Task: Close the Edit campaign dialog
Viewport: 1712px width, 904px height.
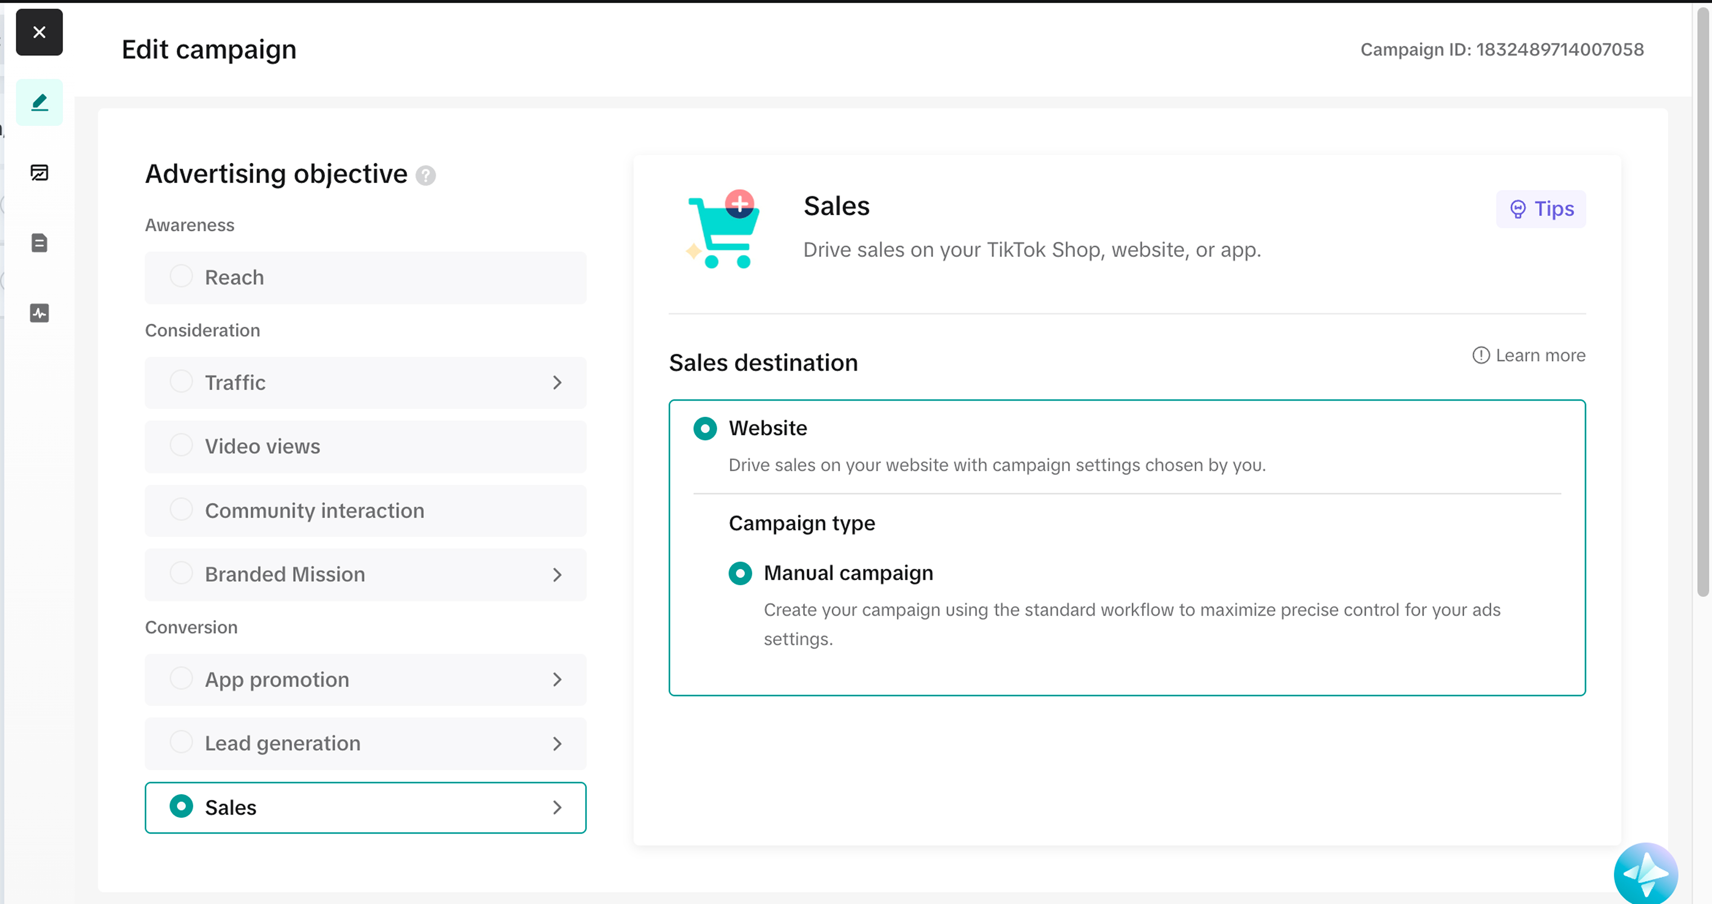Action: click(39, 32)
